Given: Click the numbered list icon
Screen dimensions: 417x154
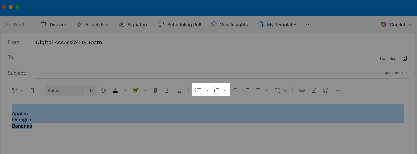Looking at the screenshot, I should [216, 90].
